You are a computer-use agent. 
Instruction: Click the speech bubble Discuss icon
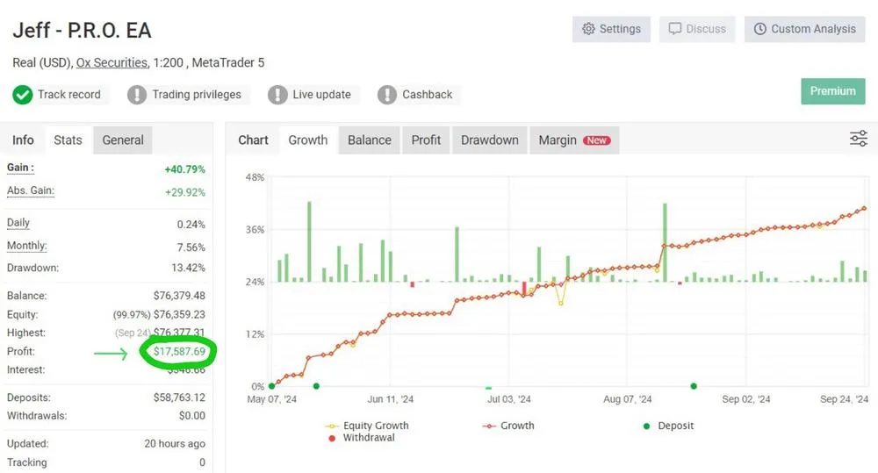pyautogui.click(x=675, y=29)
